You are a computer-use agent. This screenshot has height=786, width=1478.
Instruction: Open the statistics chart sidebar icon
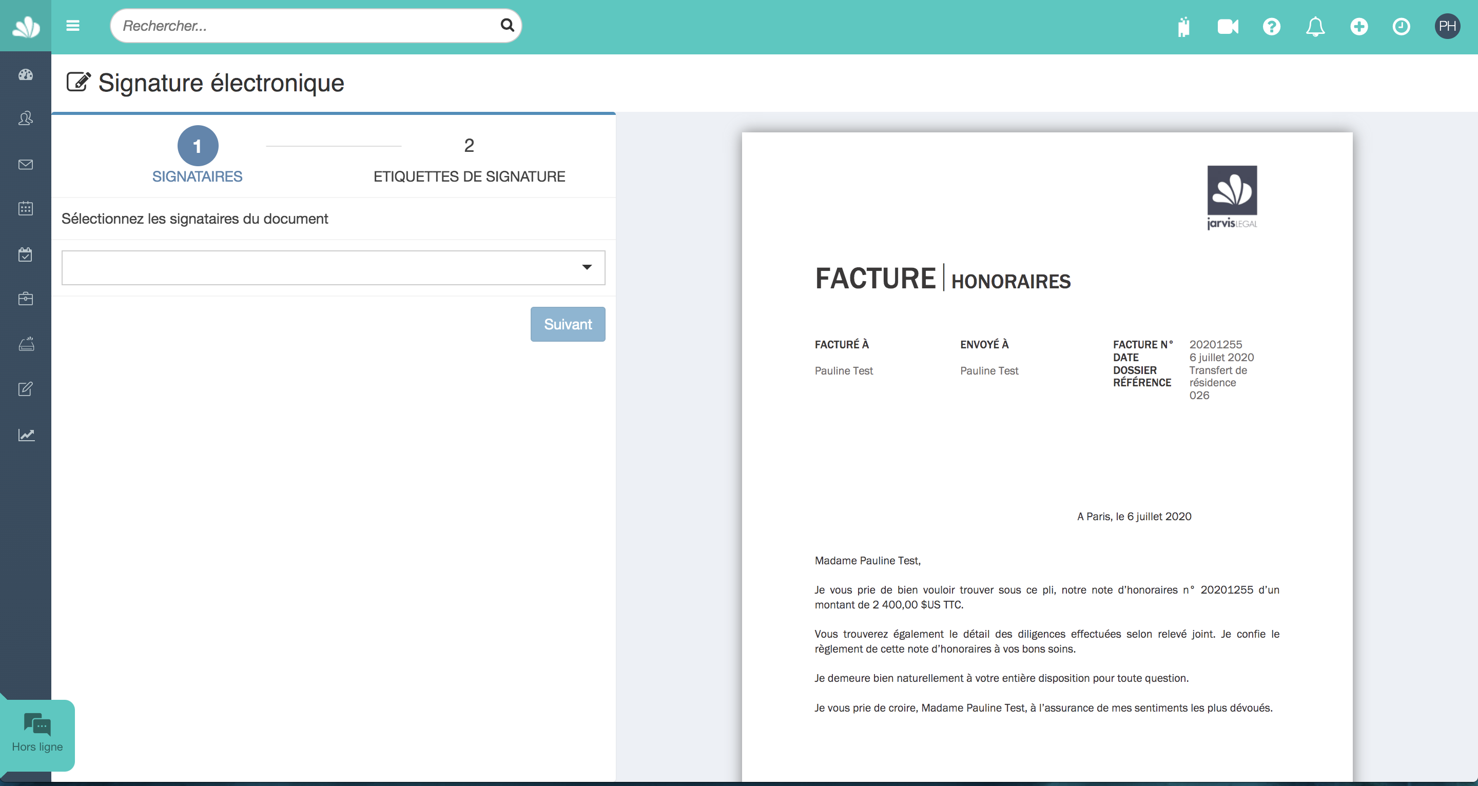coord(26,435)
